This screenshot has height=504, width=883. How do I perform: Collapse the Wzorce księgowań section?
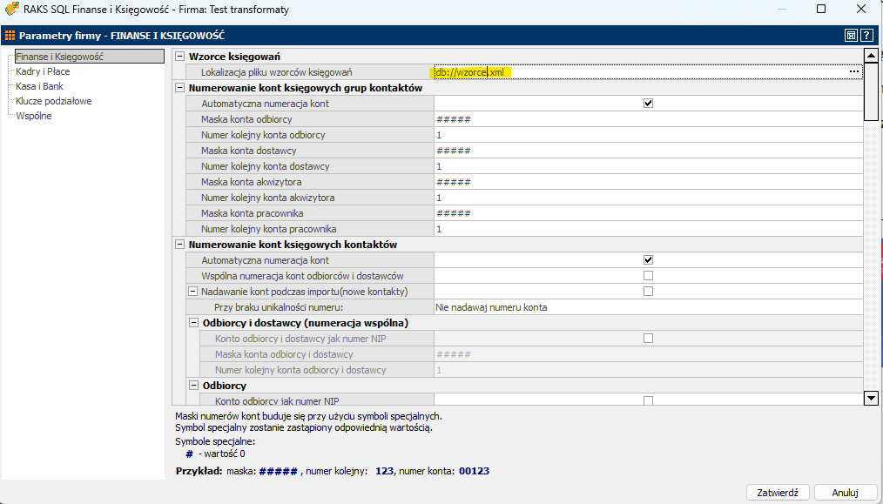(179, 57)
